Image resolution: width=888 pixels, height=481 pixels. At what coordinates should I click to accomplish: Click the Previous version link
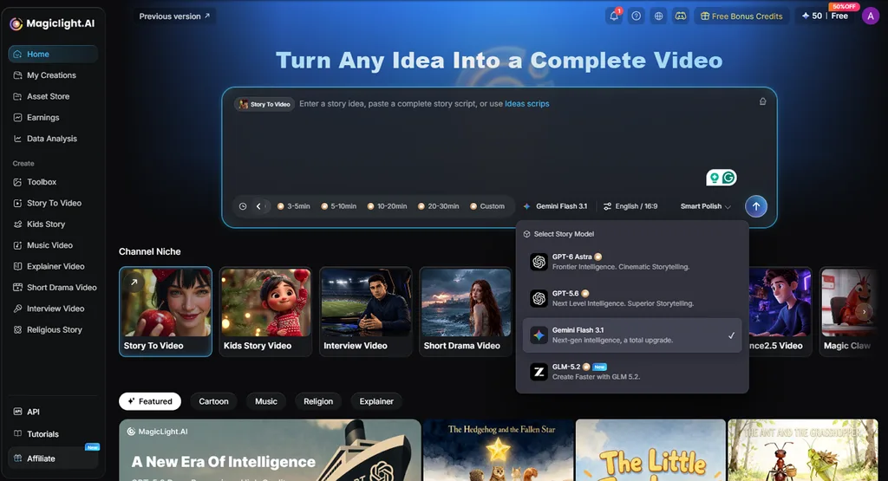[174, 16]
